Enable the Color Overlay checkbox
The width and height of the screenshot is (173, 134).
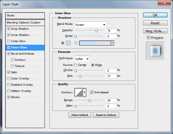[9, 78]
